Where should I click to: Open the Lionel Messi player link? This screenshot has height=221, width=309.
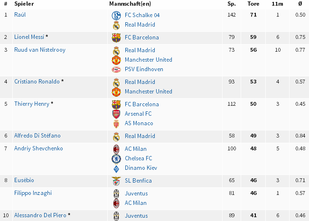[29, 37]
